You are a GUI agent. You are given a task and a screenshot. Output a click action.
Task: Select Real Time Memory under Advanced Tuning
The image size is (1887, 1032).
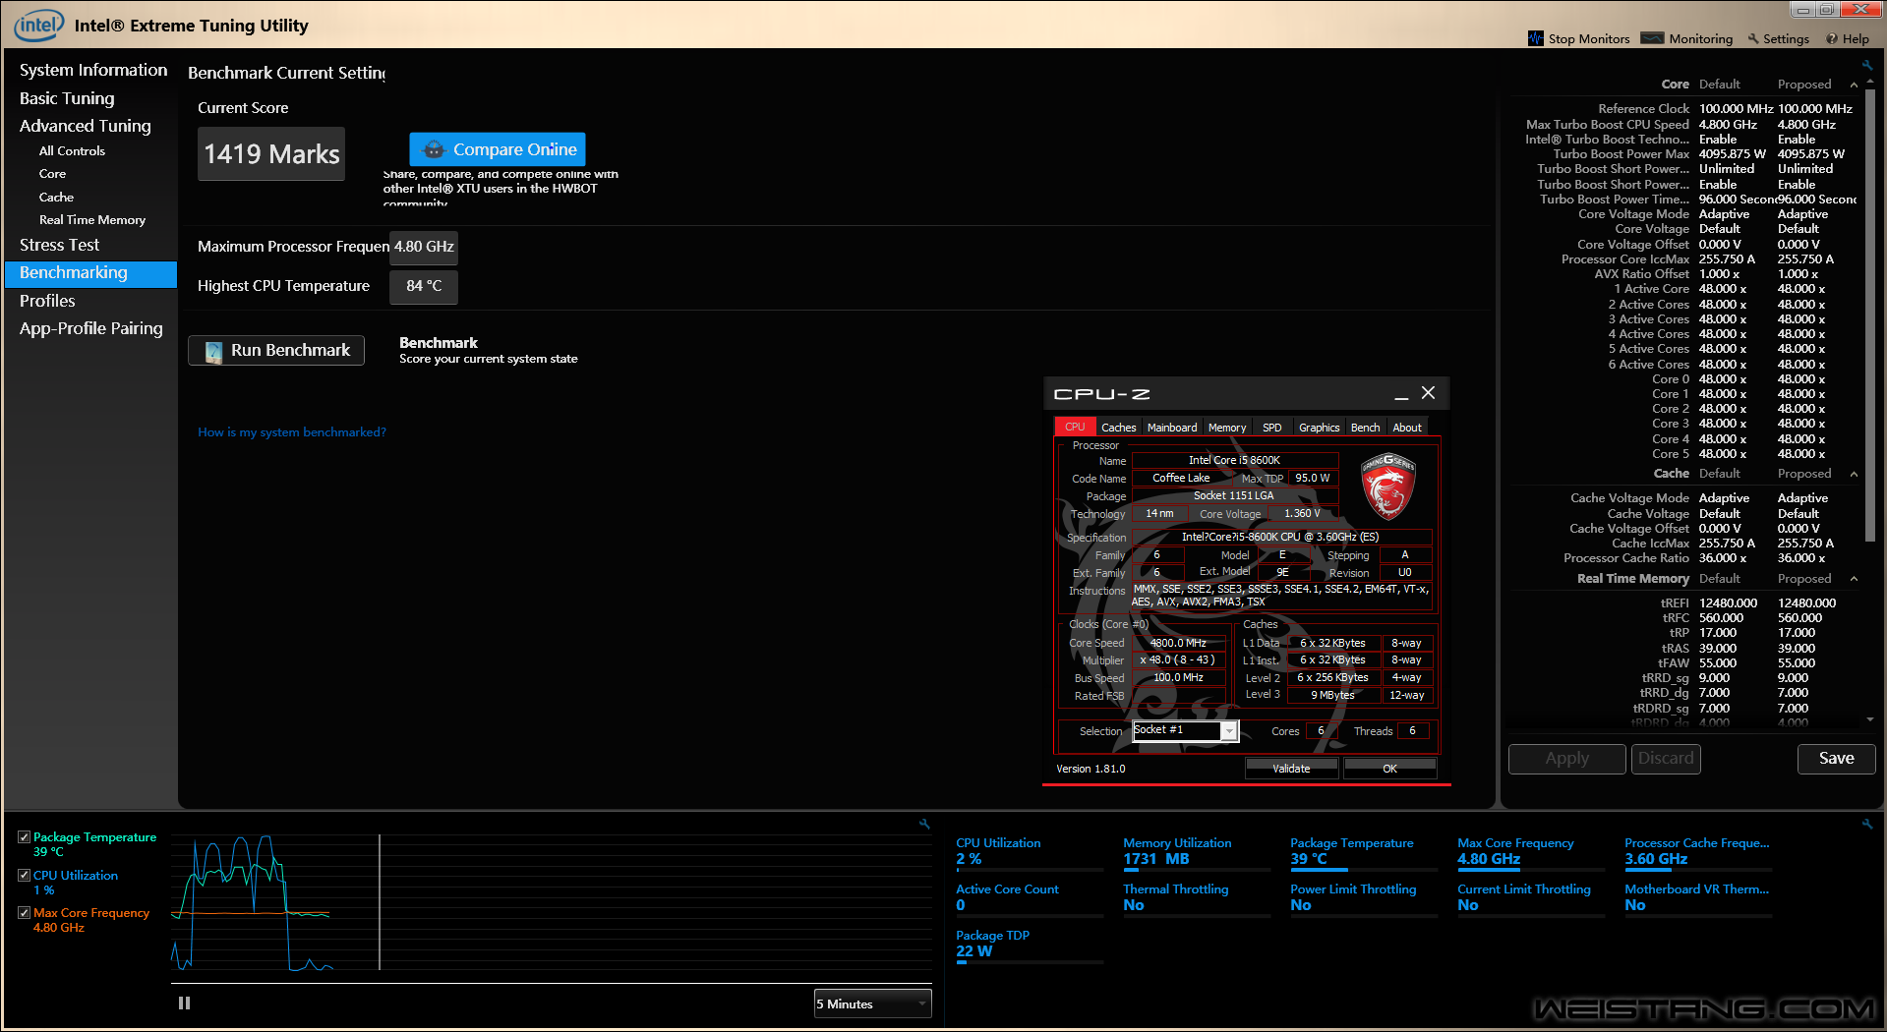92,220
